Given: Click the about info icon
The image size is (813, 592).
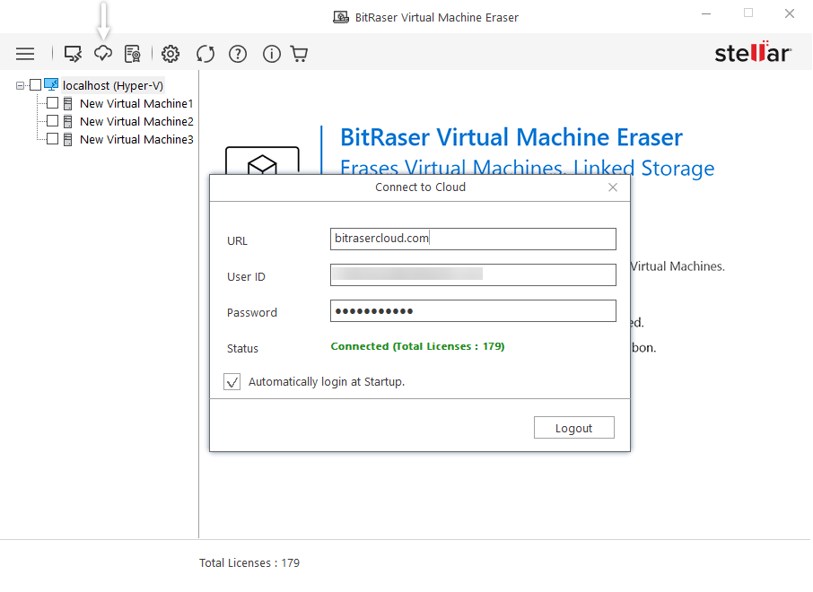Looking at the screenshot, I should click(x=272, y=54).
